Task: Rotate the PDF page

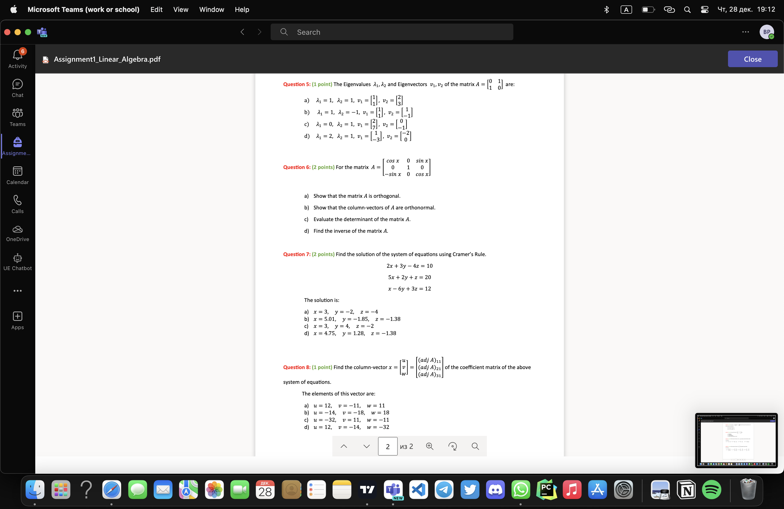Action: 452,446
